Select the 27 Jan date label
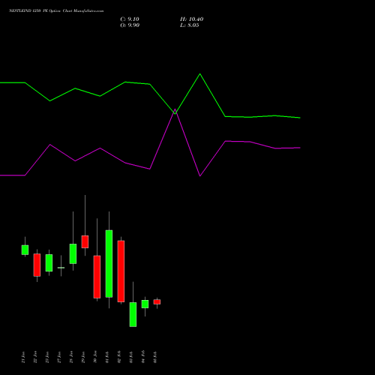 click(59, 357)
